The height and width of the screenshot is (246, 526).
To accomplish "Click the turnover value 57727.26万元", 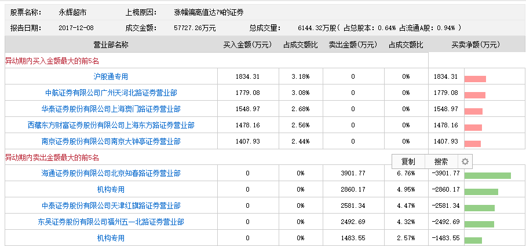I will click(x=195, y=28).
